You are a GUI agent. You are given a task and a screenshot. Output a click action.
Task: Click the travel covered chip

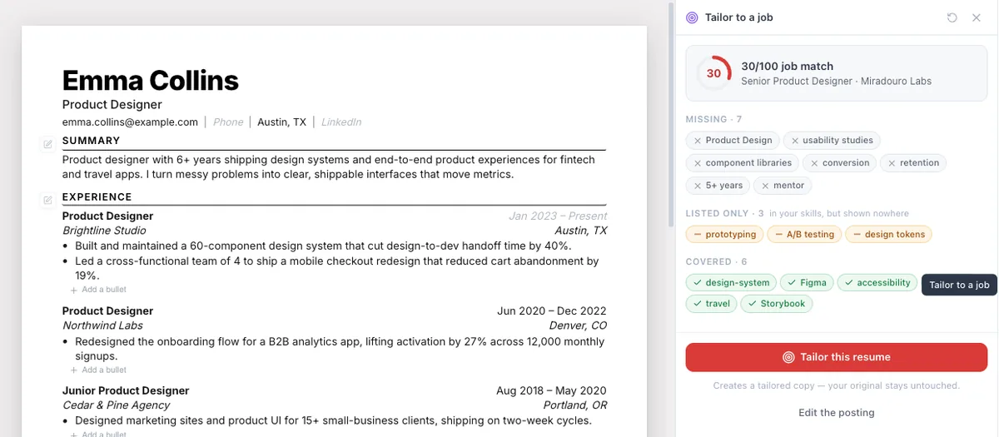point(711,304)
